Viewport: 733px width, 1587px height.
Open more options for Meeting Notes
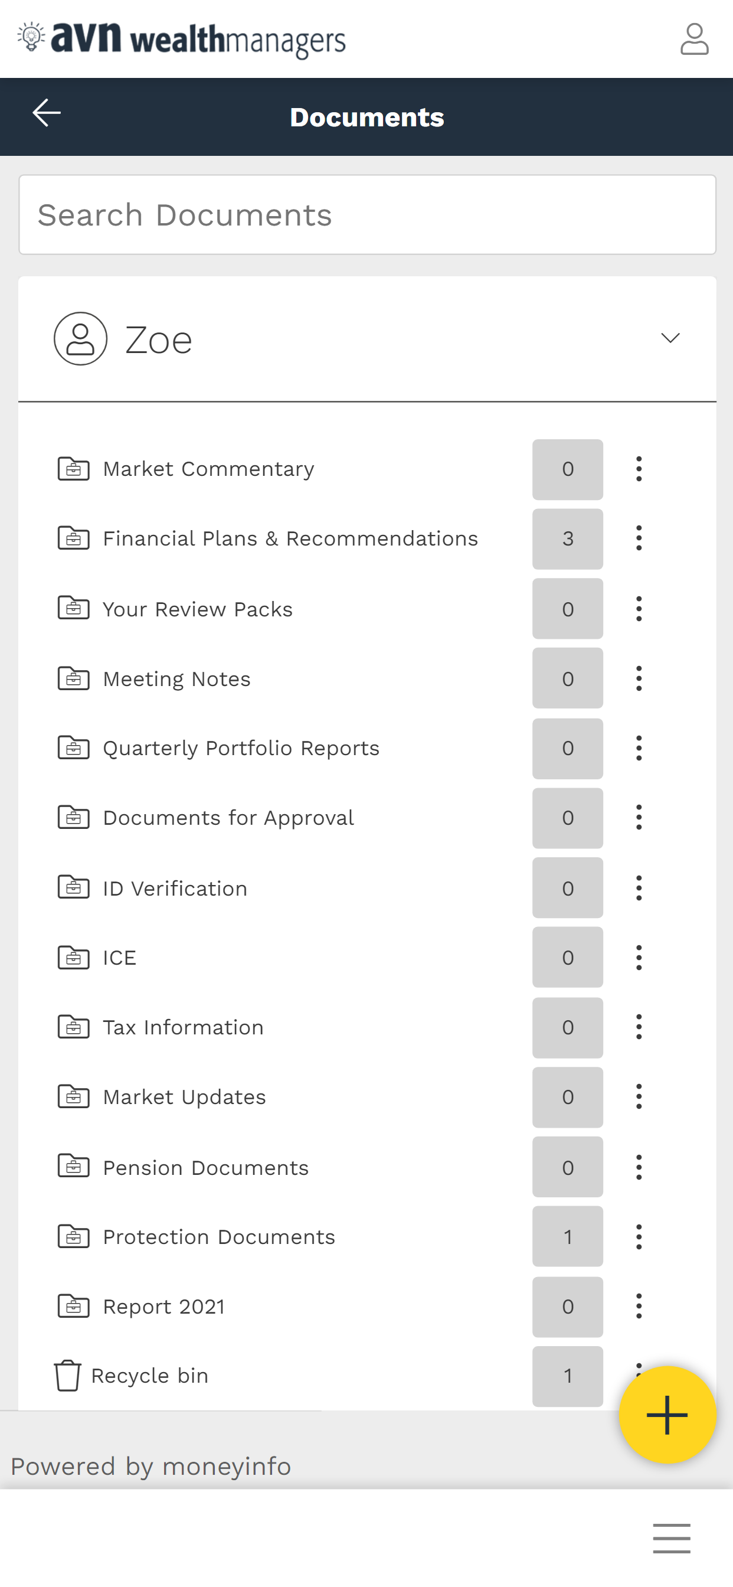(x=639, y=678)
